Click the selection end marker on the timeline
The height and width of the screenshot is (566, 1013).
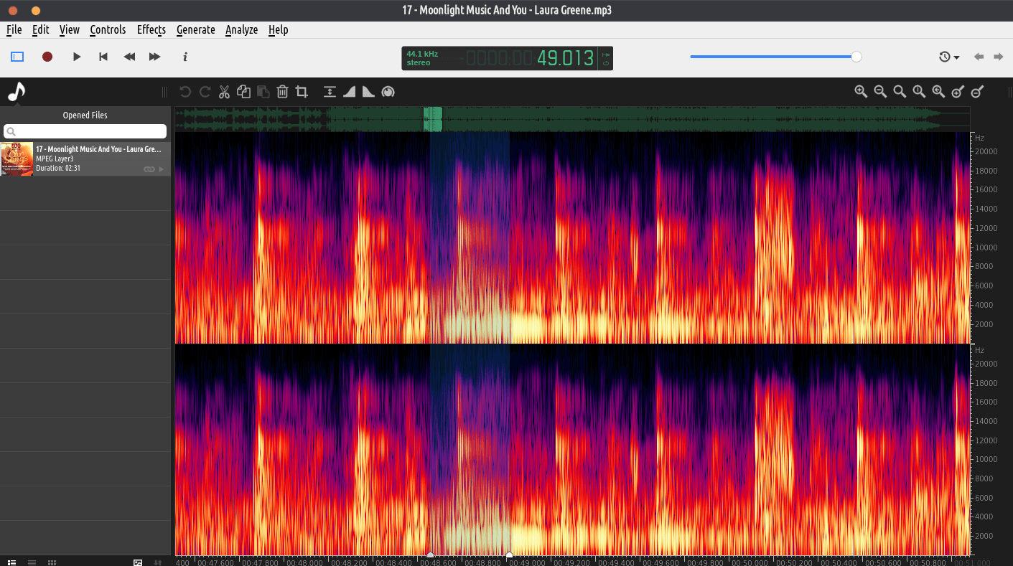point(509,555)
